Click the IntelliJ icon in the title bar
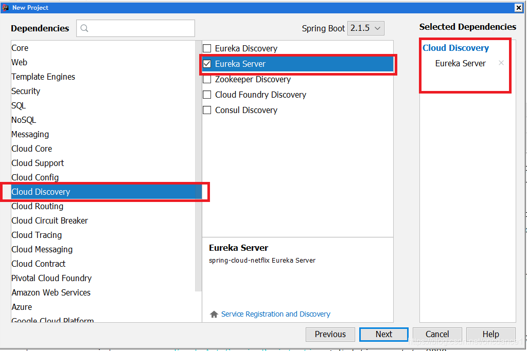Viewport: 527px width, 351px height. 6,7
